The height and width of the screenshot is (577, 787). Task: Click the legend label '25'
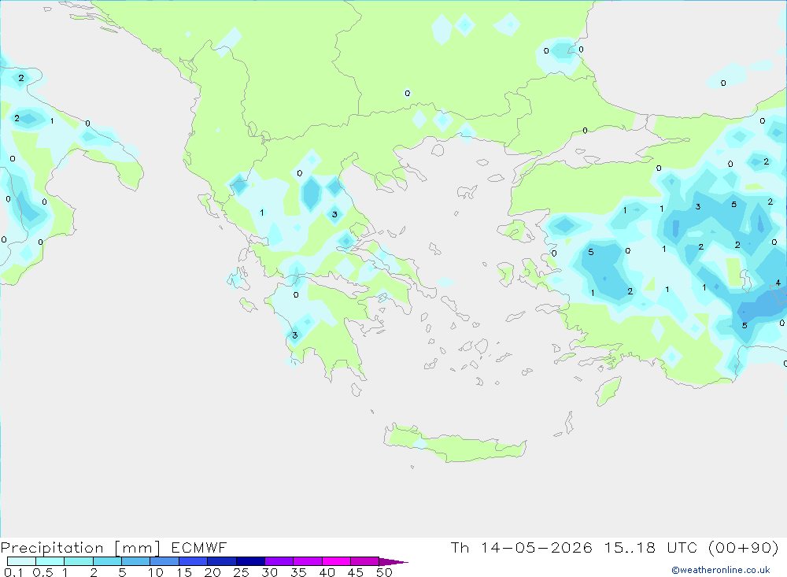(241, 572)
